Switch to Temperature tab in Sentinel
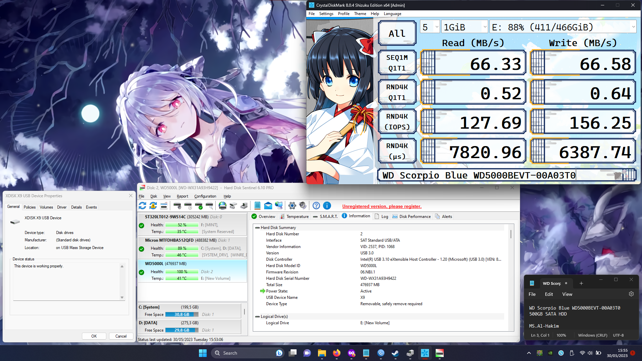Screen dimensions: 642x361 coord(294,217)
